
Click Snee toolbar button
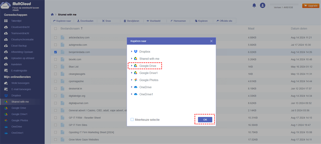[106, 21]
